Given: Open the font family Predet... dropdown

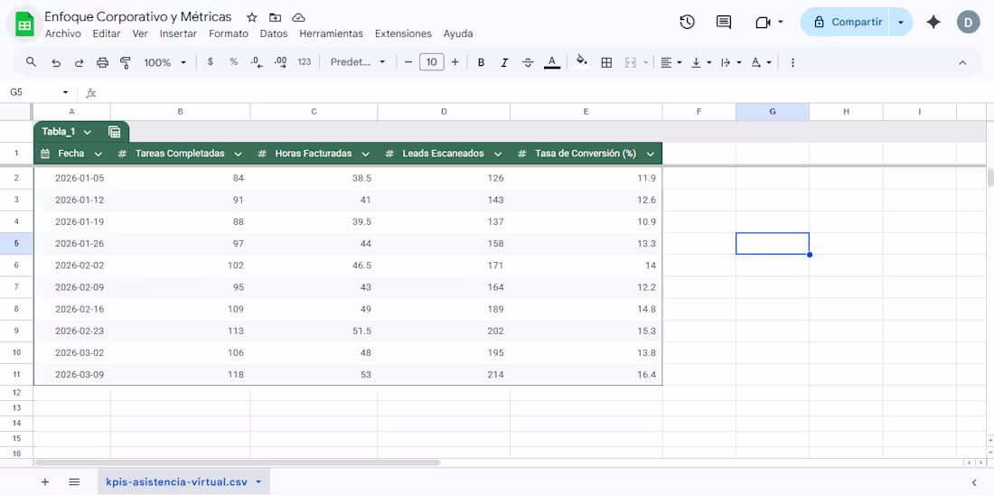Looking at the screenshot, I should point(358,62).
